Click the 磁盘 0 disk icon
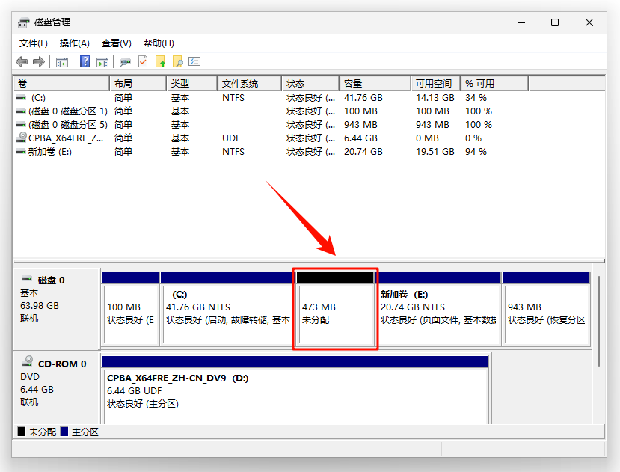Image resolution: width=620 pixels, height=472 pixels. coord(27,278)
